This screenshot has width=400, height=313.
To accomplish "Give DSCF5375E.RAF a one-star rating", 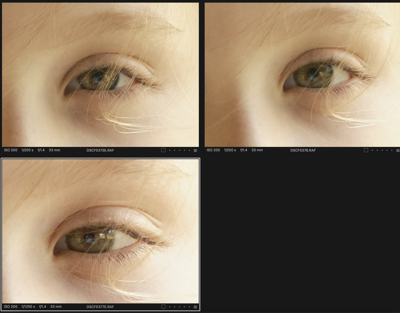I will tap(170, 150).
